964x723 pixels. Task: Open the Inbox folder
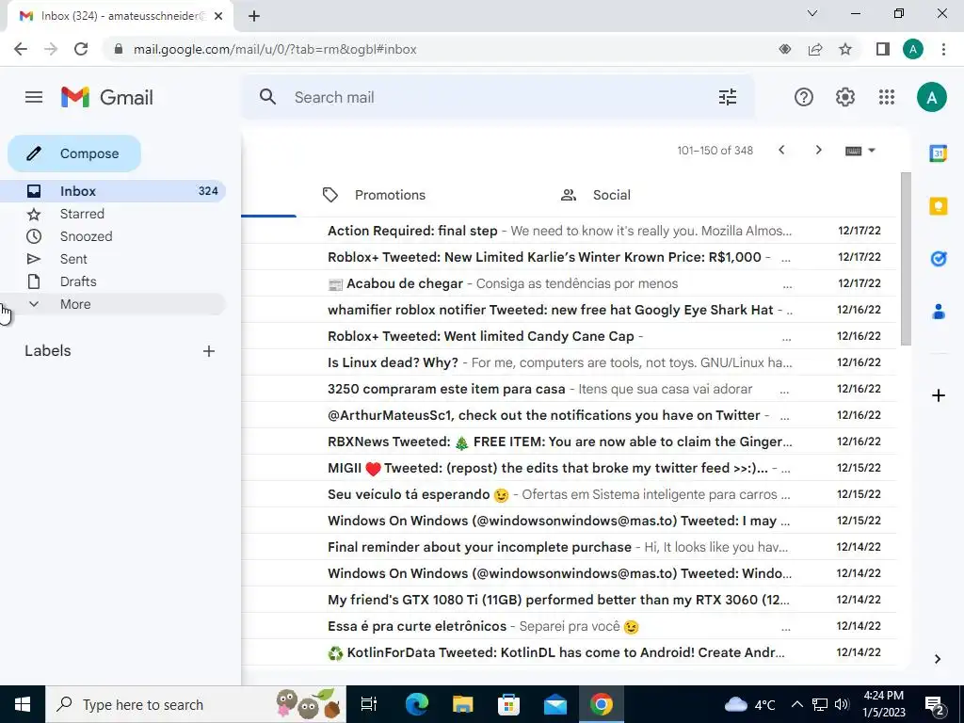coord(113,191)
